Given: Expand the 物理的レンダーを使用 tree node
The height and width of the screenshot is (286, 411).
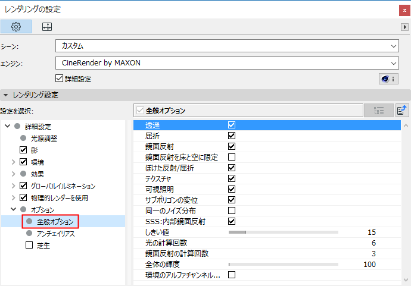Looking at the screenshot, I should [x=13, y=197].
